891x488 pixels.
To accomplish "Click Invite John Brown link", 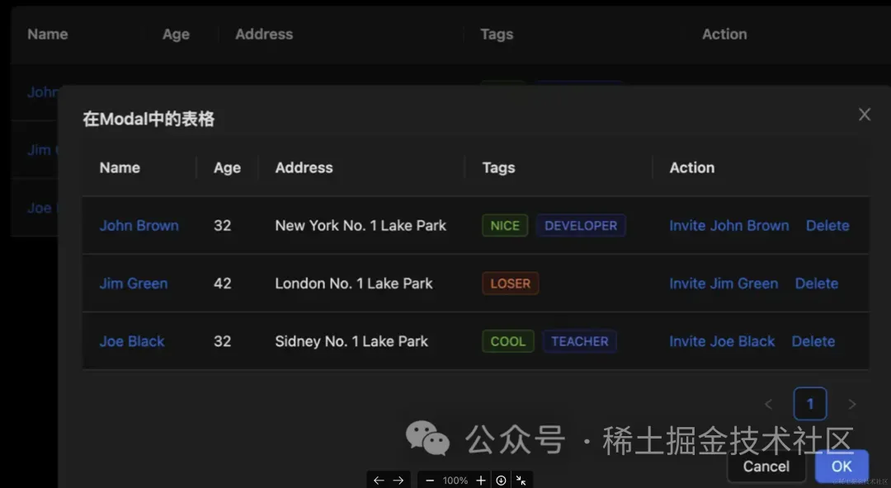I will pos(729,226).
